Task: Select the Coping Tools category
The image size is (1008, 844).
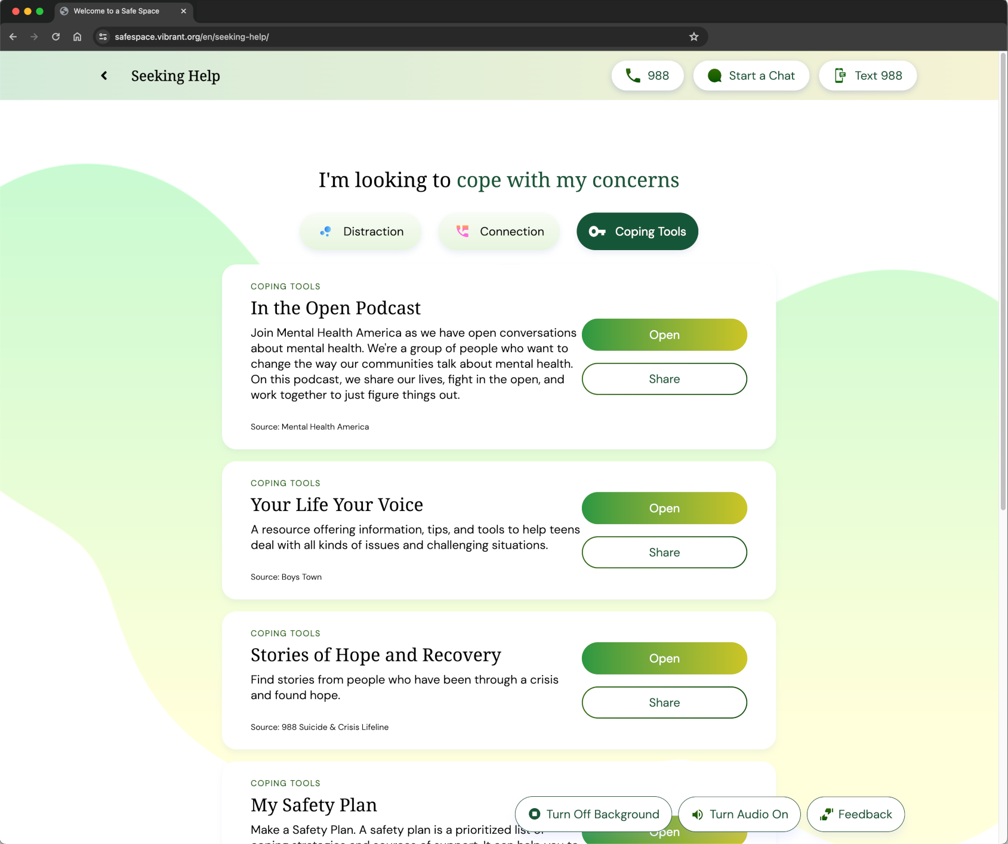Action: tap(637, 232)
